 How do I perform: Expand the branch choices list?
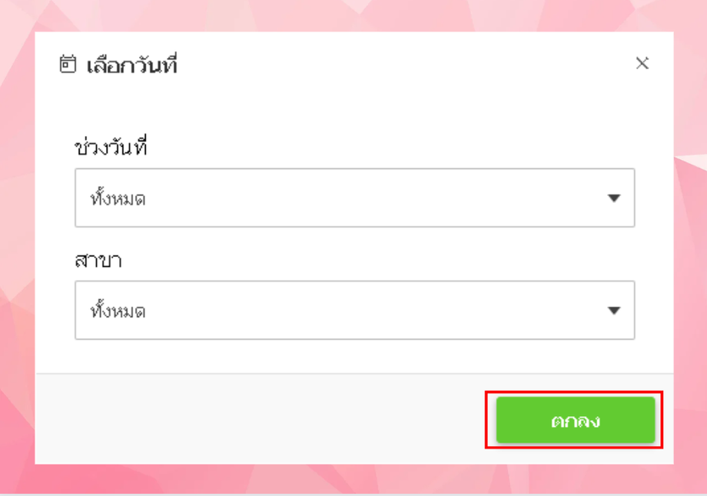(354, 310)
